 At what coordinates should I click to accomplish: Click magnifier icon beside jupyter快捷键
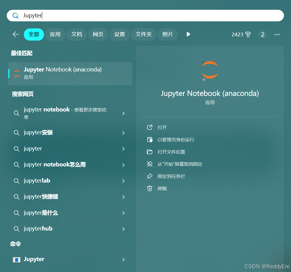[16, 197]
